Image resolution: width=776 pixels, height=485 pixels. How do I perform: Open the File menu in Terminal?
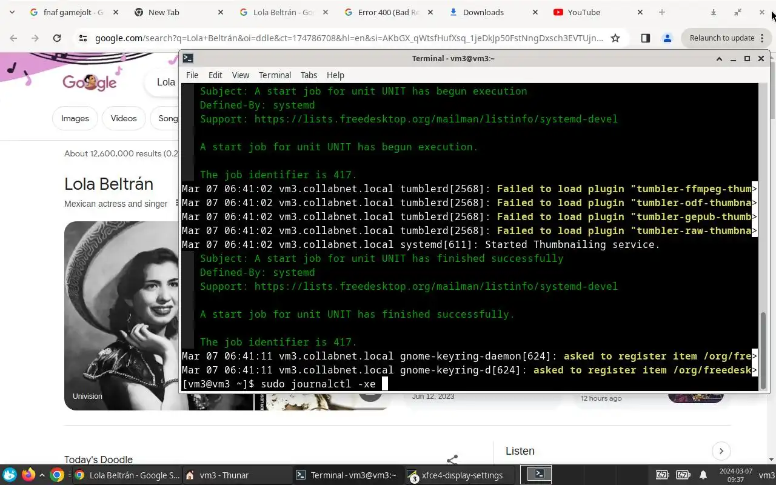(x=192, y=75)
